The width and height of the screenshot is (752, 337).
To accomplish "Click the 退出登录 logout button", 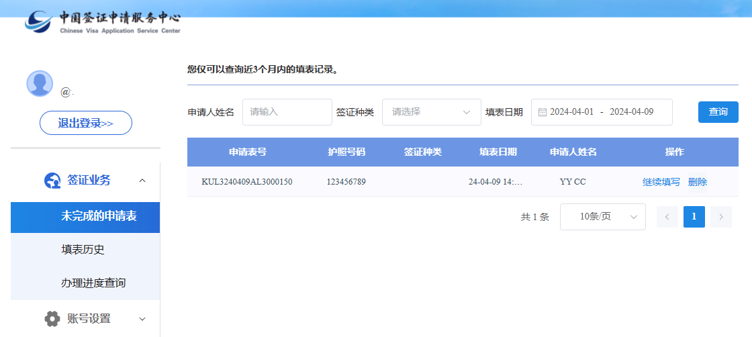I will [85, 123].
